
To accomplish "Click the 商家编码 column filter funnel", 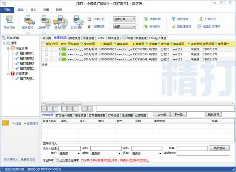I will 188,44.
